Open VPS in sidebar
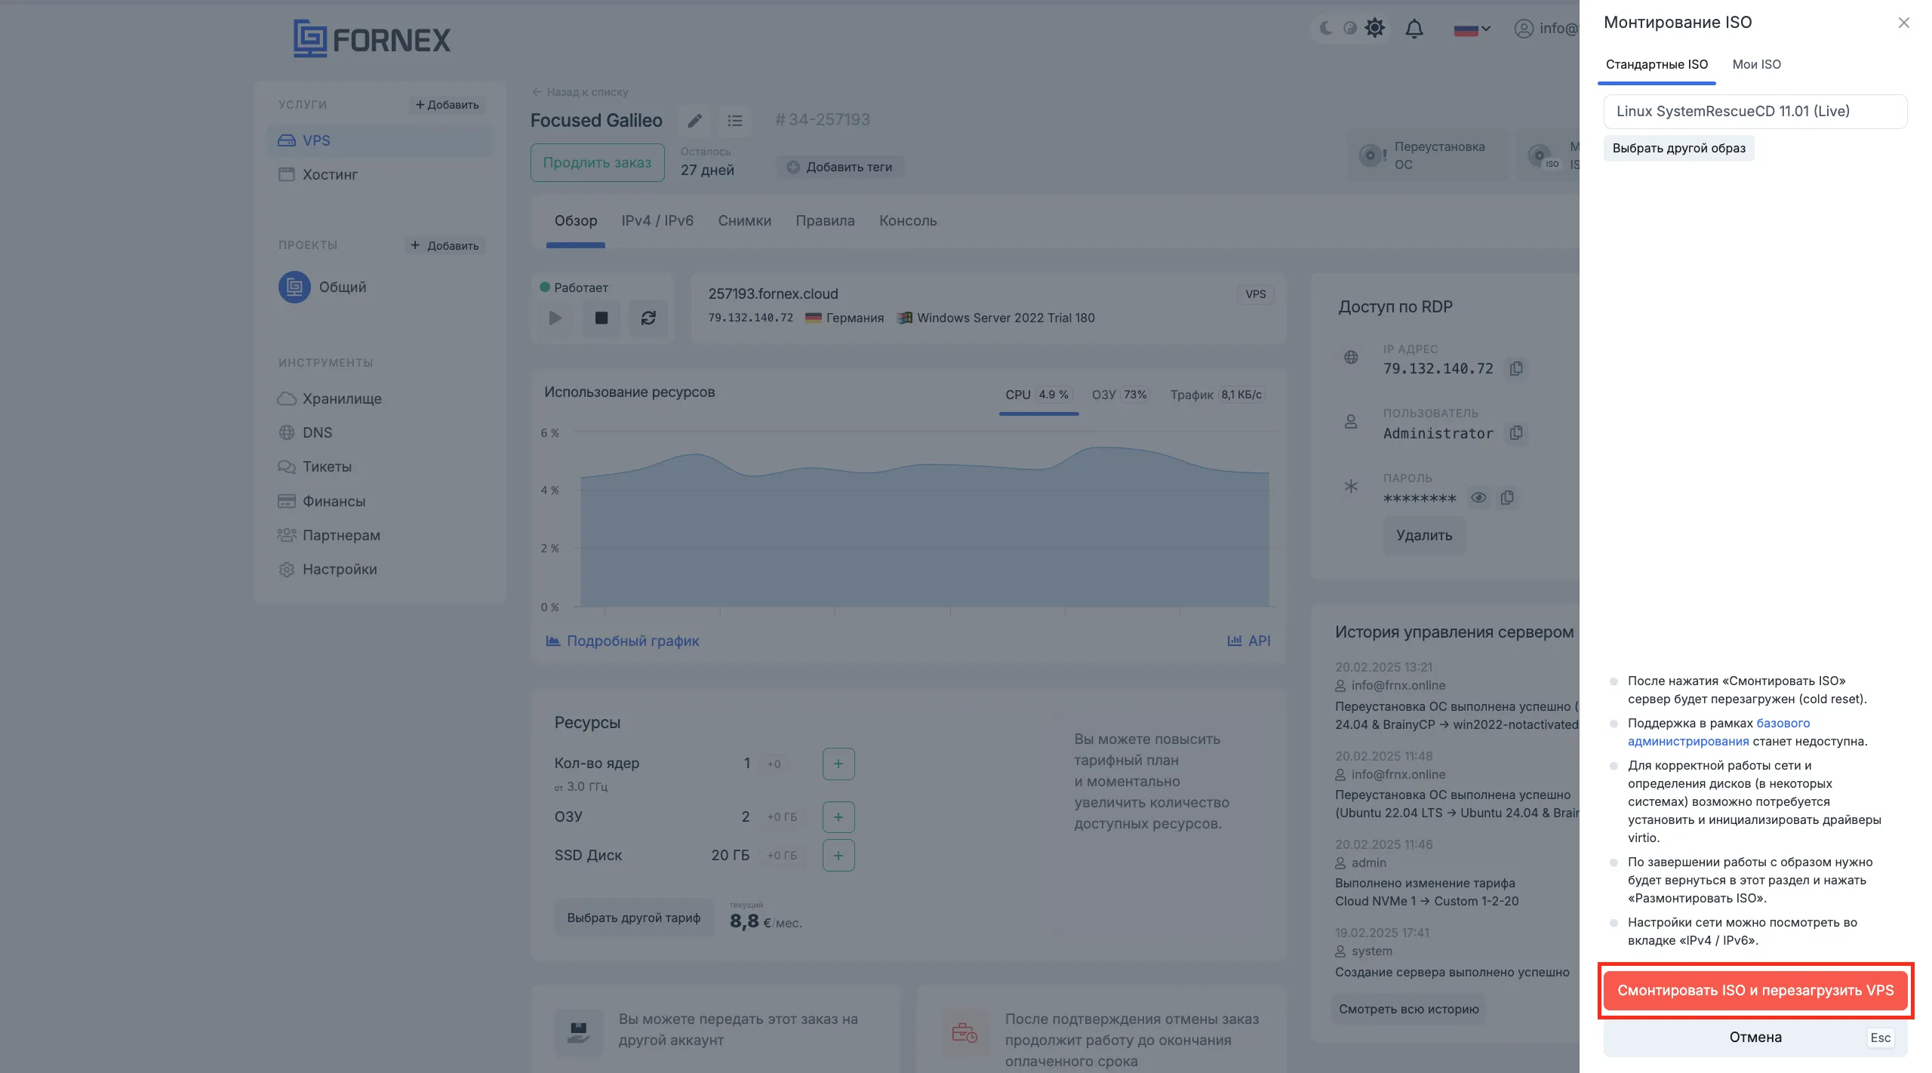The width and height of the screenshot is (1932, 1073). click(x=380, y=141)
